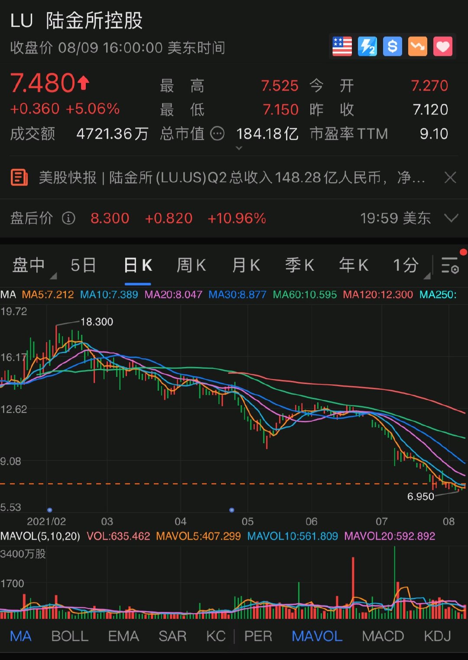Tap the blue dollar sign icon

click(x=393, y=46)
